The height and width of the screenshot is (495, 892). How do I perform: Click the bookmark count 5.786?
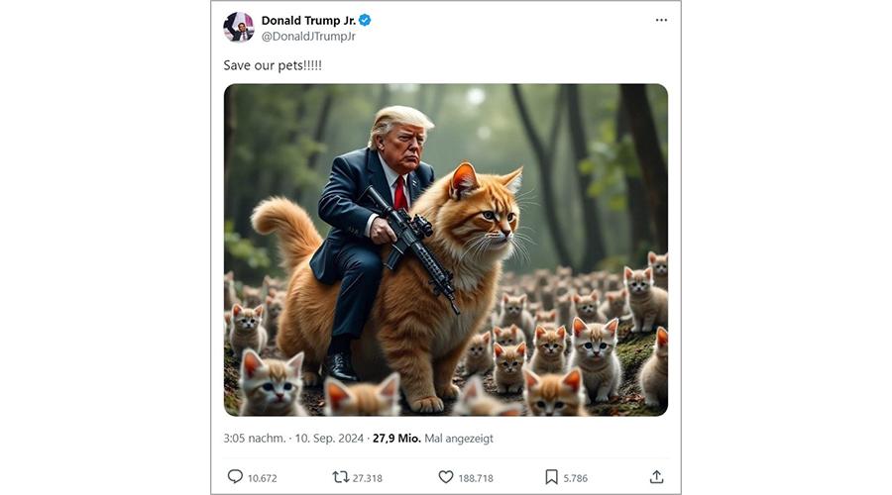(575, 478)
